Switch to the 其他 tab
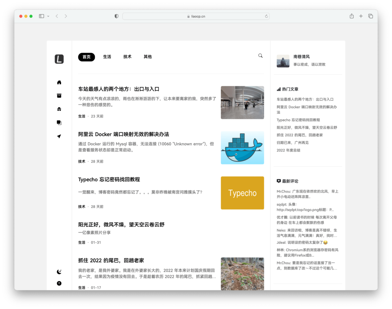 point(147,57)
